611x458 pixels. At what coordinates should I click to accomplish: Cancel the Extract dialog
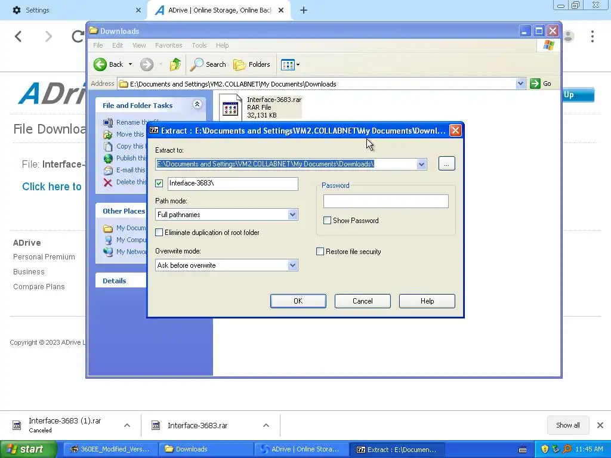point(362,301)
